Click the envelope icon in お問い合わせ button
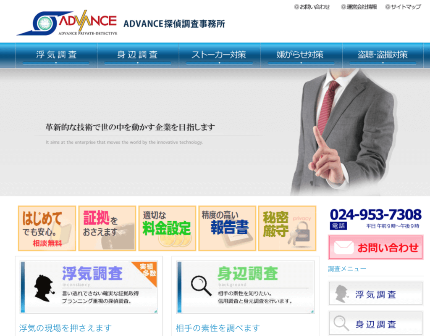The height and width of the screenshot is (336, 430). click(343, 248)
